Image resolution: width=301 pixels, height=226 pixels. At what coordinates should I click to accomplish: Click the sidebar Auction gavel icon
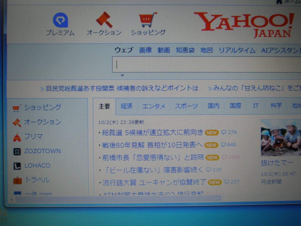(17, 123)
